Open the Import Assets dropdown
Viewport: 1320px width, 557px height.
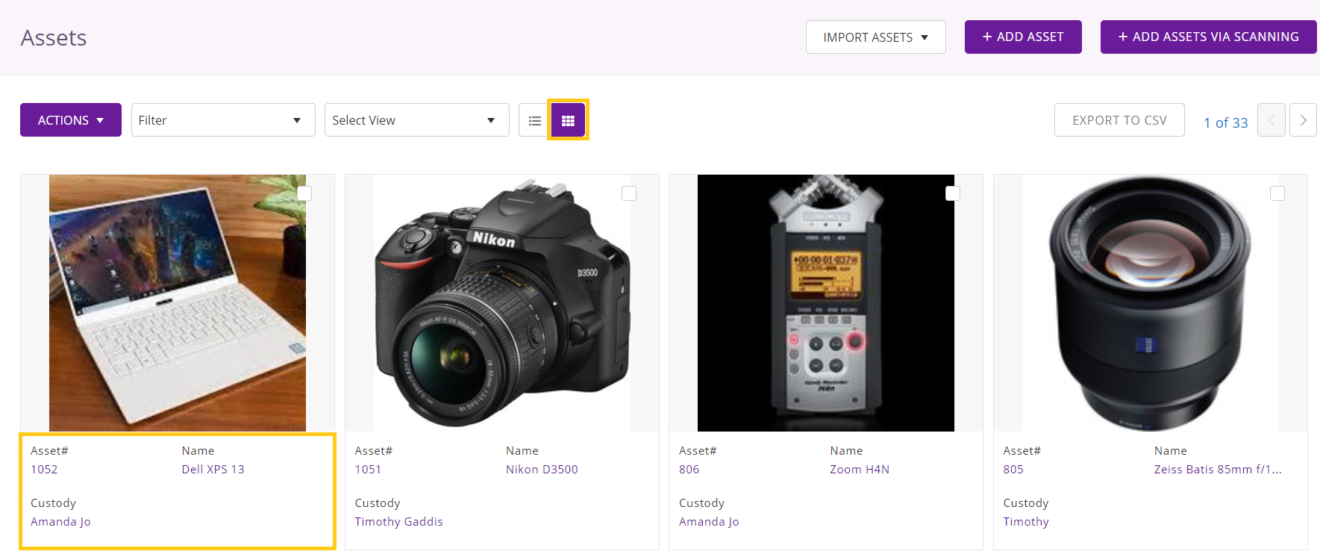(x=876, y=37)
